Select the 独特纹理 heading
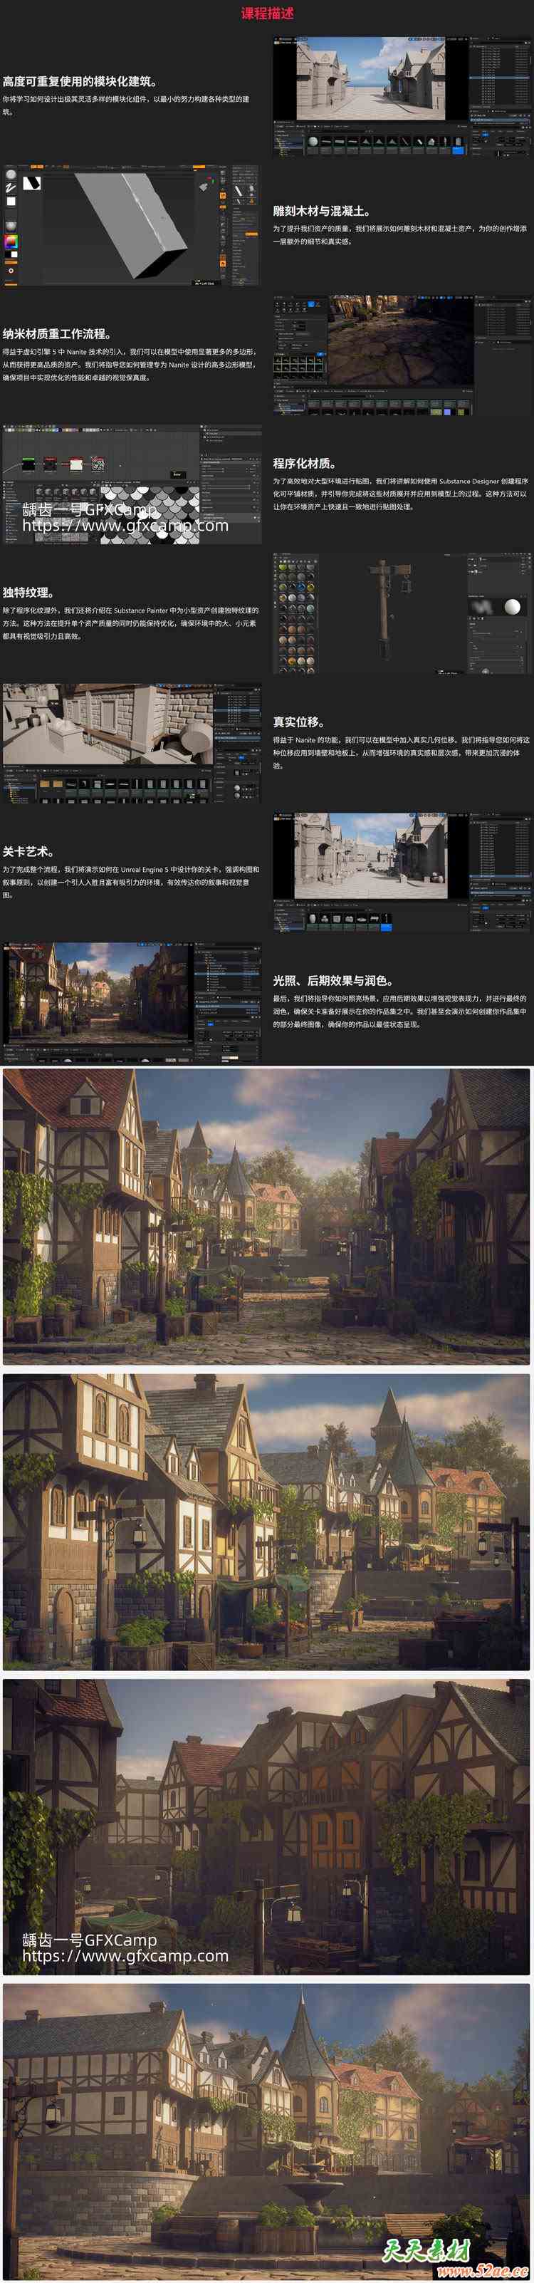Screen dimensions: 534x2283 [x=28, y=593]
